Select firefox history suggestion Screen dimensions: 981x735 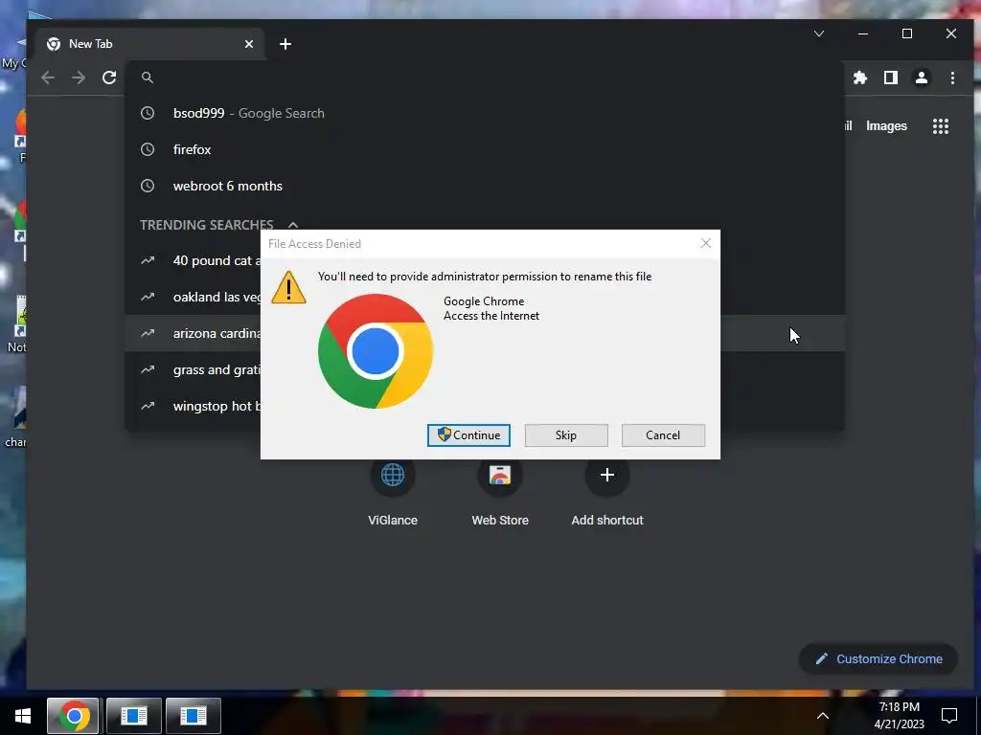485,149
